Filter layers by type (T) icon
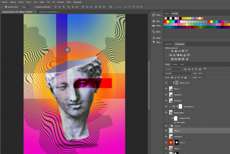 193,69
